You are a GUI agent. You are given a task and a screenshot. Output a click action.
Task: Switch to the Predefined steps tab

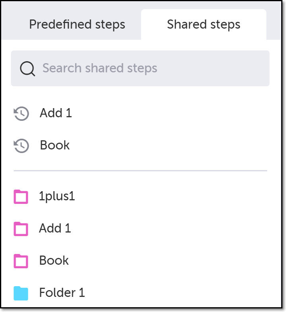click(77, 25)
